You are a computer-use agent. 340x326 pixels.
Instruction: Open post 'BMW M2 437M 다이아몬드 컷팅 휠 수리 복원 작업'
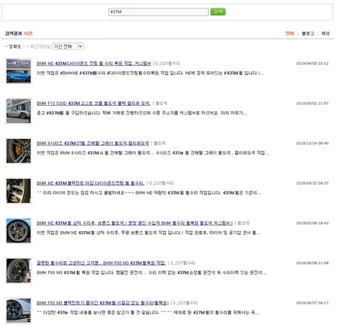click(x=93, y=63)
